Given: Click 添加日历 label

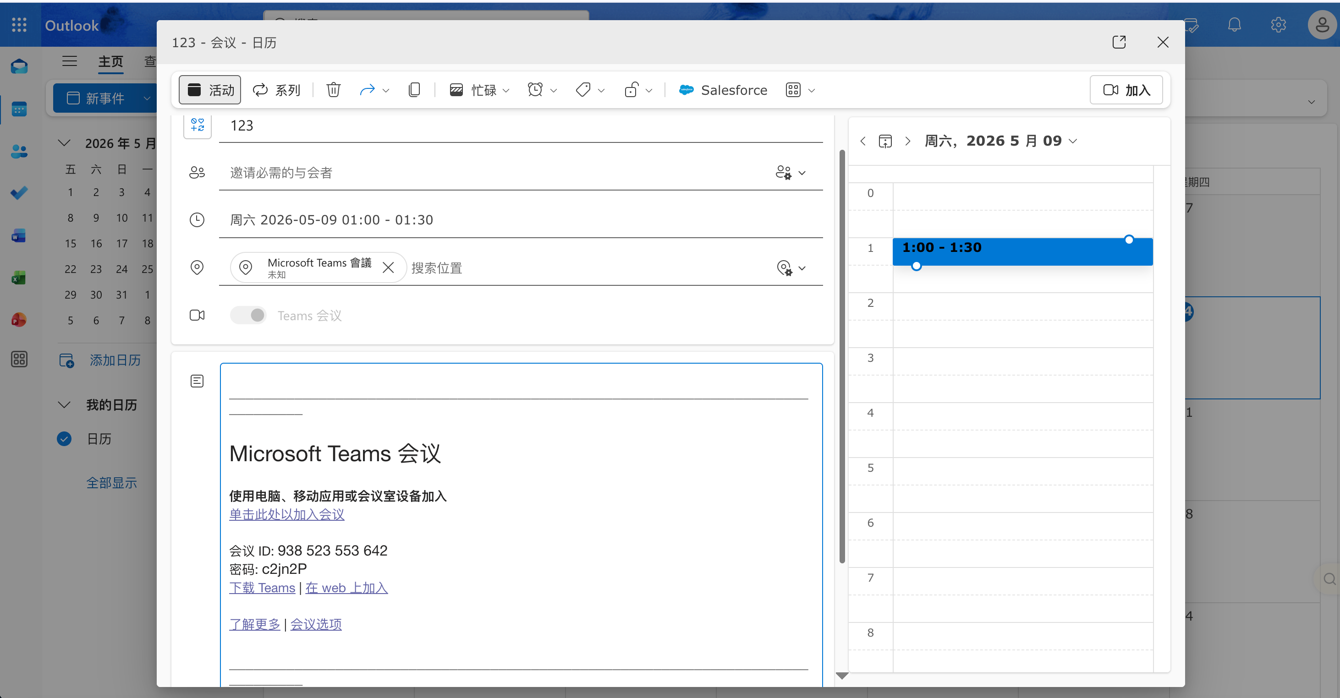Looking at the screenshot, I should pos(115,360).
